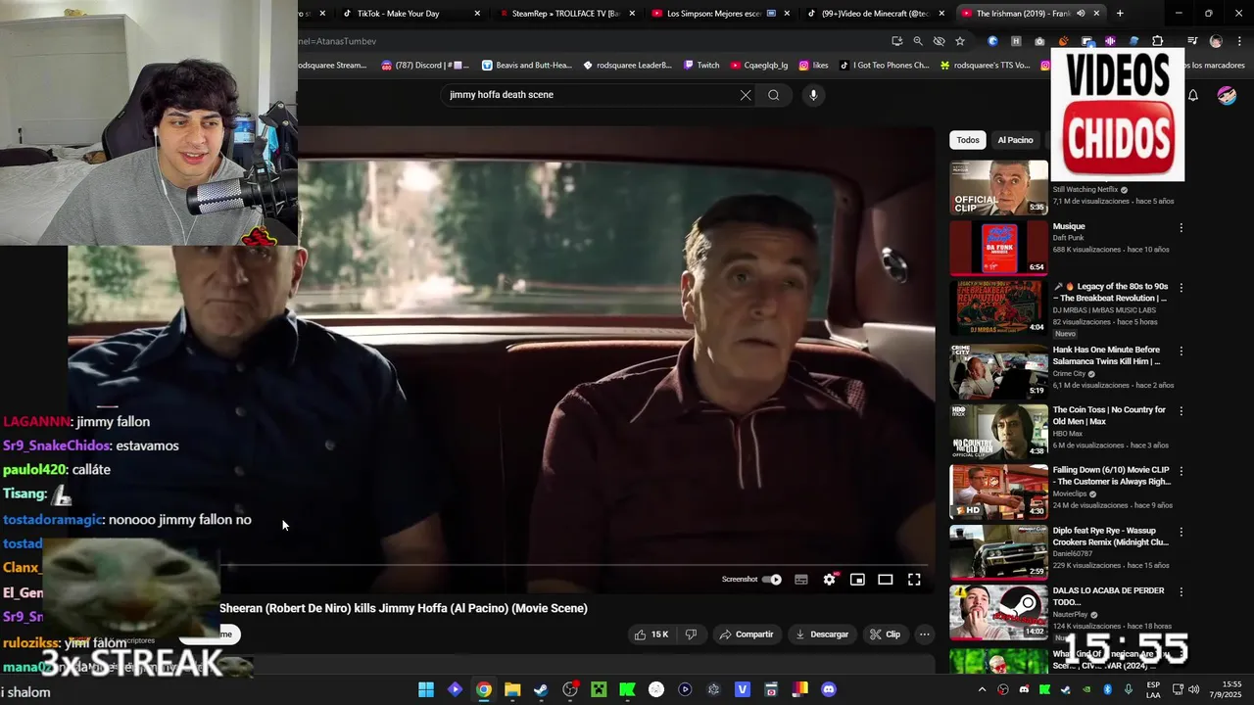Image resolution: width=1254 pixels, height=705 pixels.
Task: Toggle the autoplay switch next to Screenshot
Action: pyautogui.click(x=772, y=580)
